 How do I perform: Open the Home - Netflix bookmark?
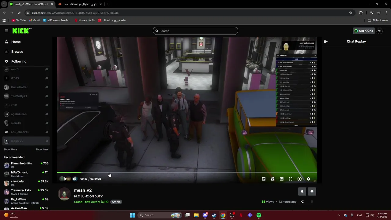click(85, 20)
